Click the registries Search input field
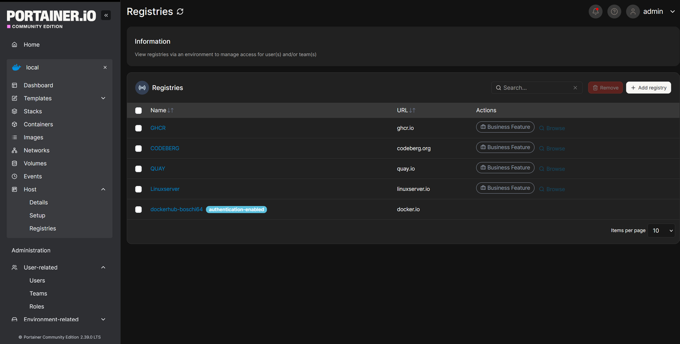This screenshot has width=680, height=344. (537, 88)
